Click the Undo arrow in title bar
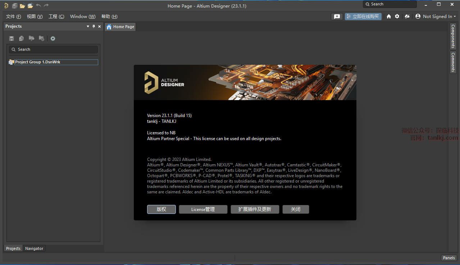 tap(38, 5)
